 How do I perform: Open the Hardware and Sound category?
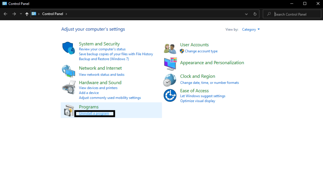click(x=100, y=83)
